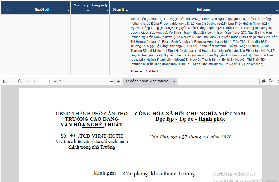The image size is (279, 182).
Task: Zoom out the PDF document
Action: [x=111, y=81]
